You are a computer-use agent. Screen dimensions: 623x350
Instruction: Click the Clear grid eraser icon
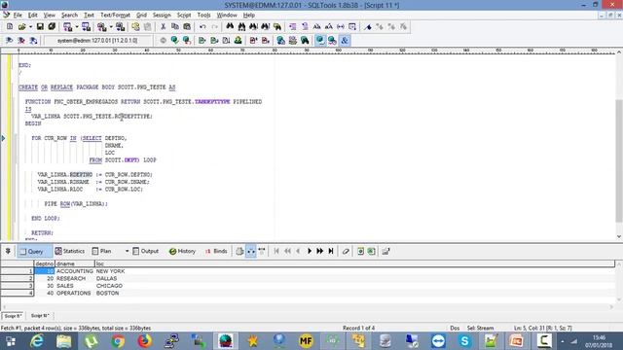click(x=346, y=251)
